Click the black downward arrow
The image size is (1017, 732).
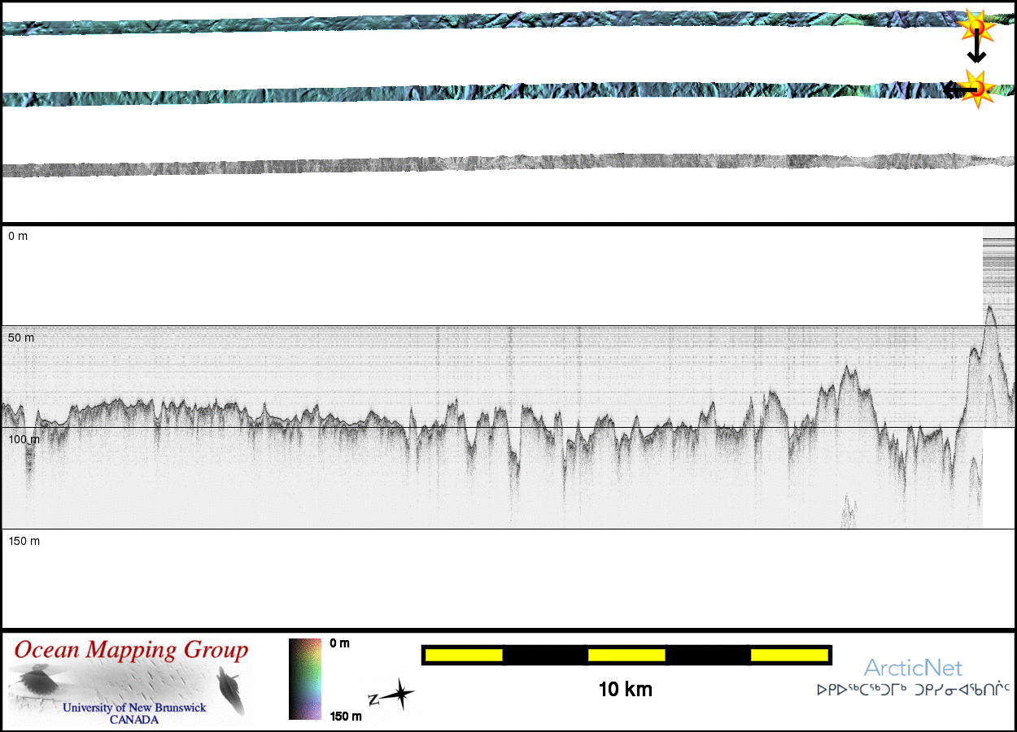(976, 52)
